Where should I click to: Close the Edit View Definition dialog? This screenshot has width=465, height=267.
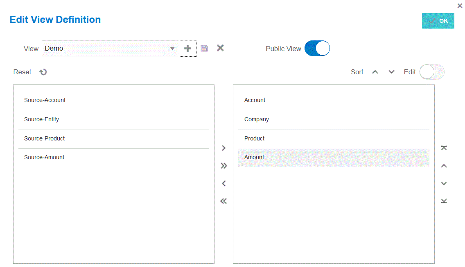point(460,6)
